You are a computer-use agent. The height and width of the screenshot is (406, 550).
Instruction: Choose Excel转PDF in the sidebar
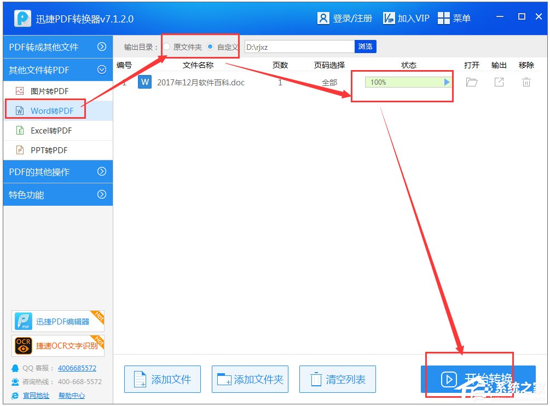[x=51, y=131]
